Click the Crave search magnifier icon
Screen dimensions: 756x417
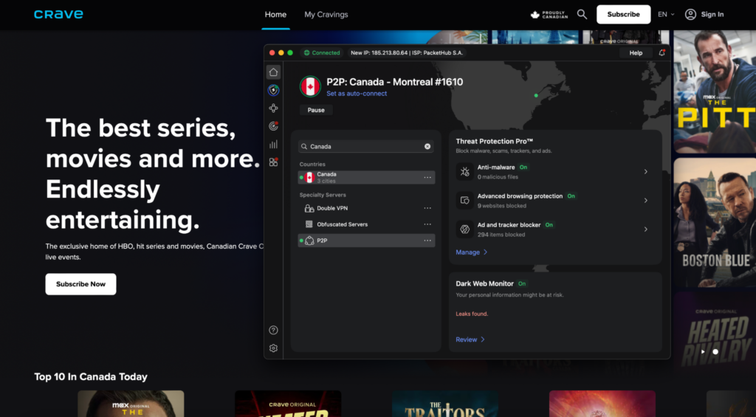coord(582,15)
